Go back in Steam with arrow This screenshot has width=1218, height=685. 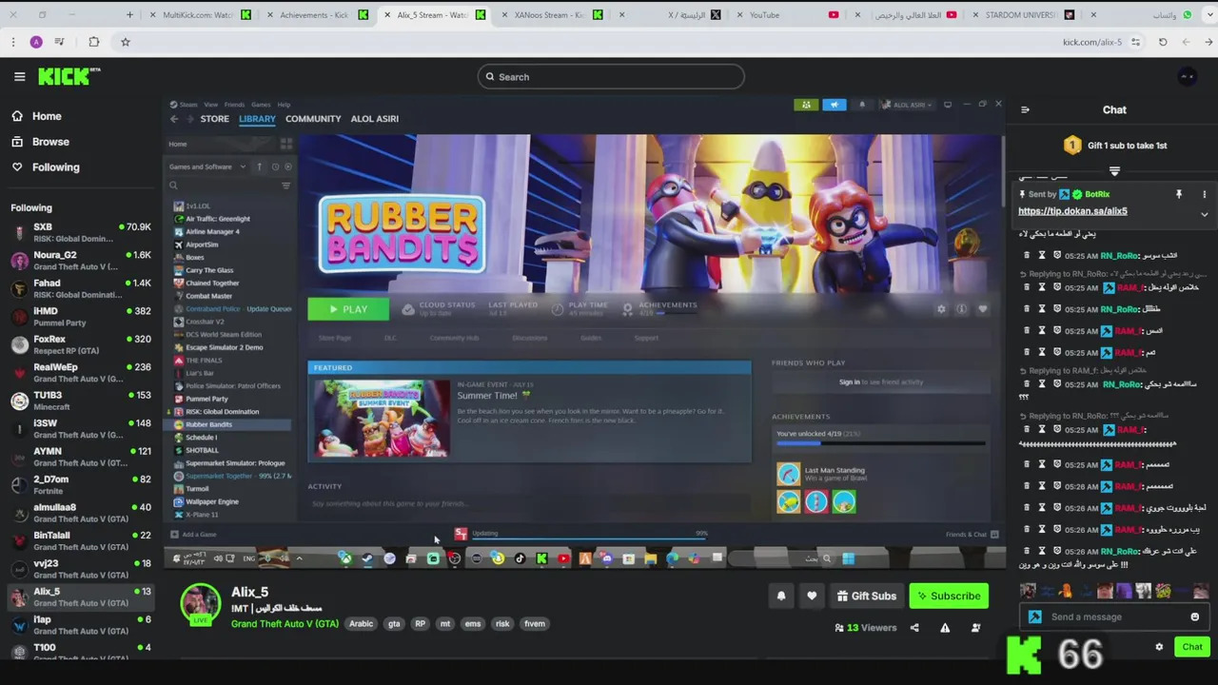pos(174,119)
